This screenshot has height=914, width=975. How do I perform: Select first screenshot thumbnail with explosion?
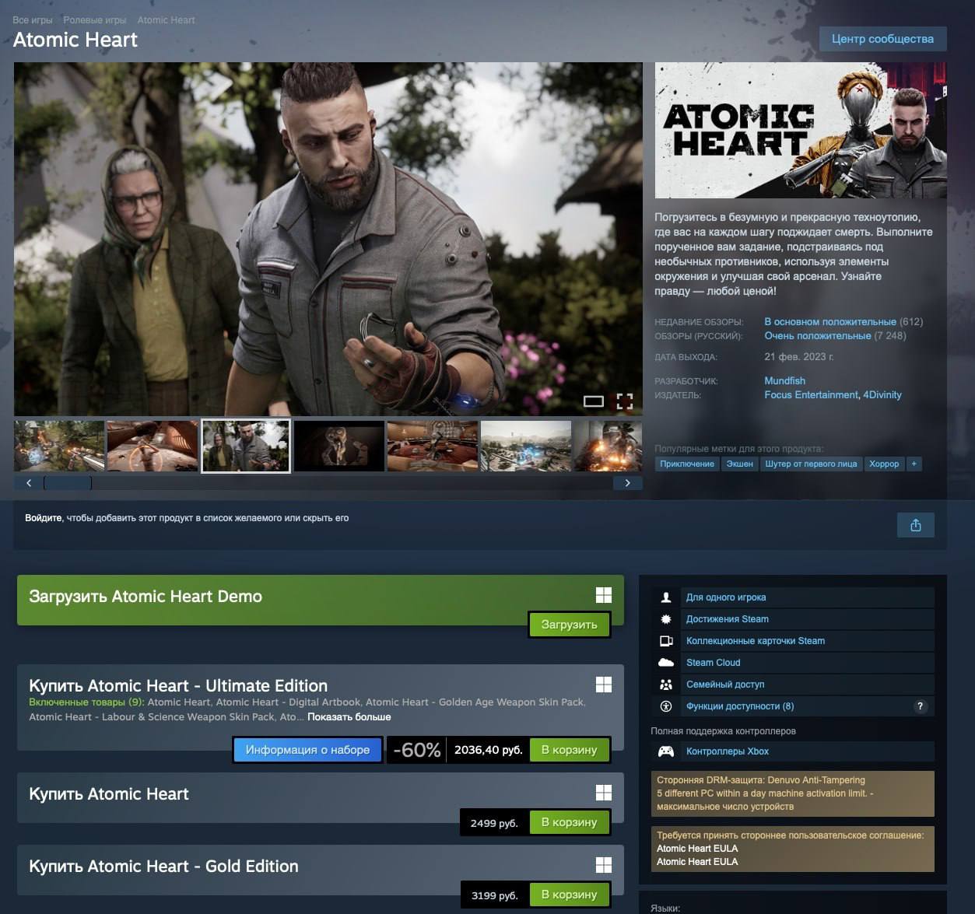point(59,446)
